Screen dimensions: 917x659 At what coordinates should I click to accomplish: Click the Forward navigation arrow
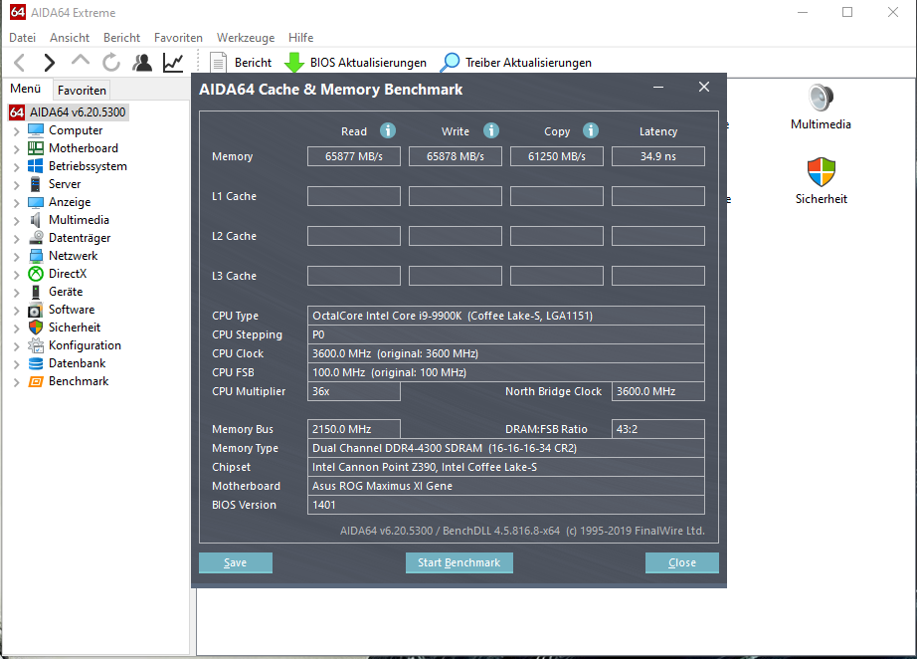[x=50, y=63]
